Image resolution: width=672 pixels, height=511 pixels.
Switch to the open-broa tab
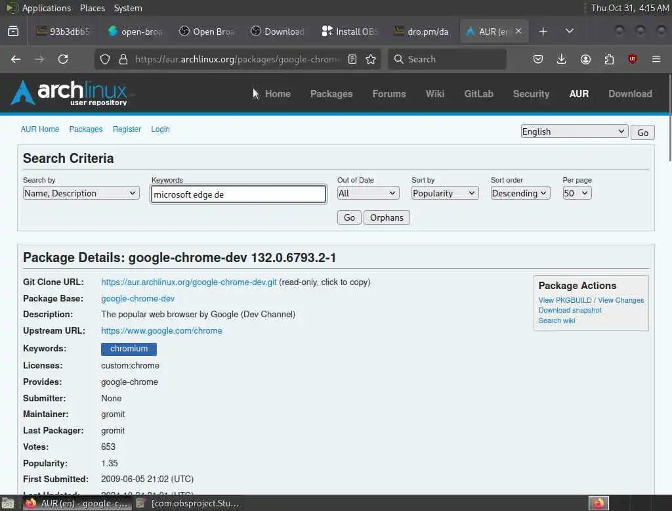coord(135,32)
